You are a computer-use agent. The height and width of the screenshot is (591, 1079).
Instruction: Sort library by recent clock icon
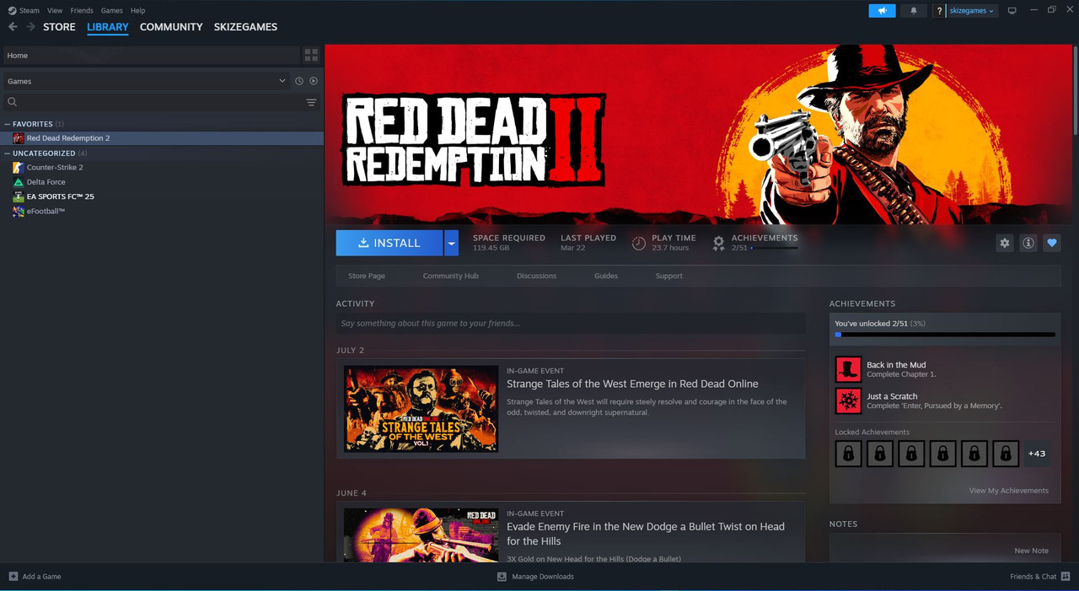point(298,81)
